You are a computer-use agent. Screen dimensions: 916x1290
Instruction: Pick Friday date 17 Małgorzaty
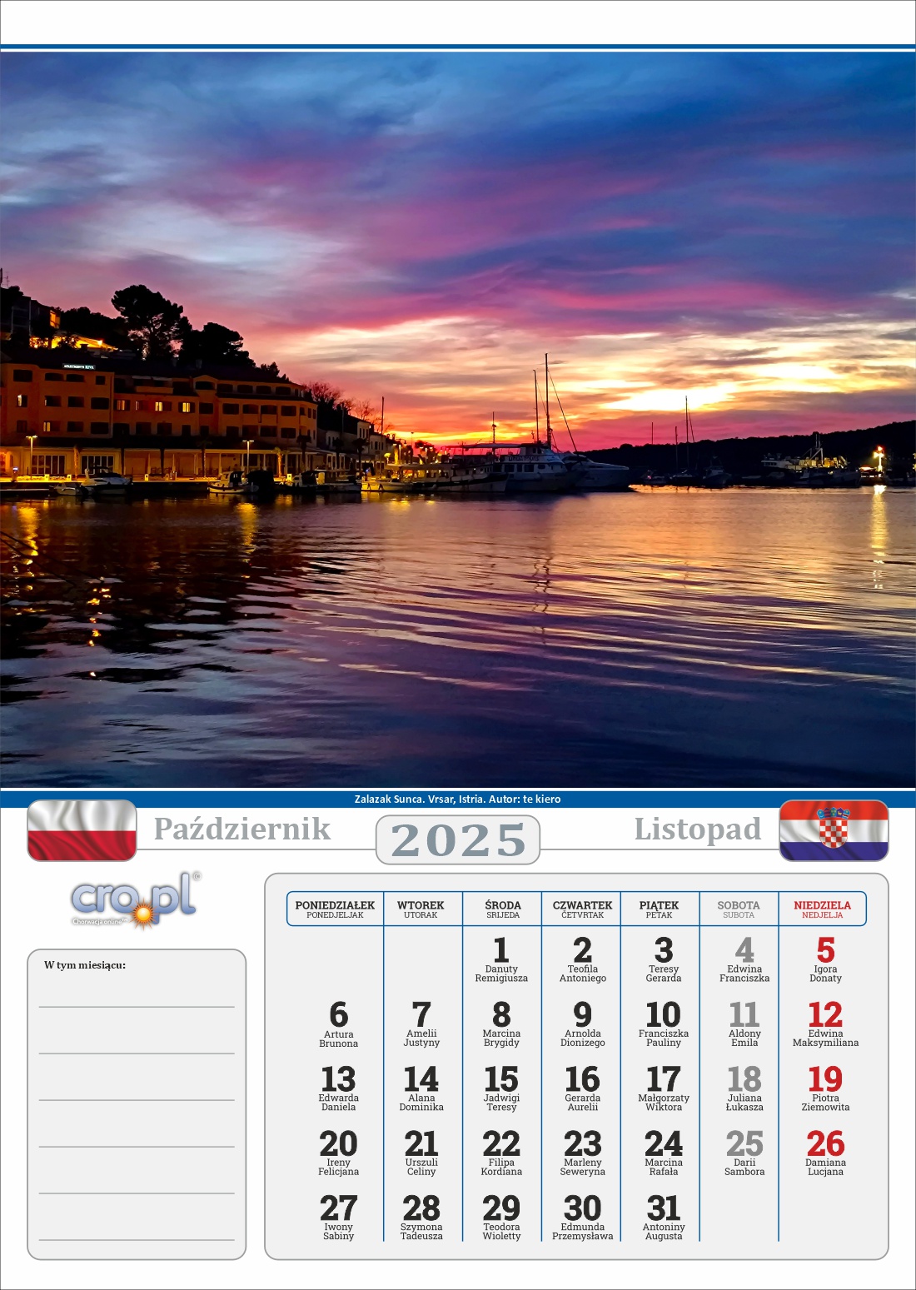(x=664, y=1088)
